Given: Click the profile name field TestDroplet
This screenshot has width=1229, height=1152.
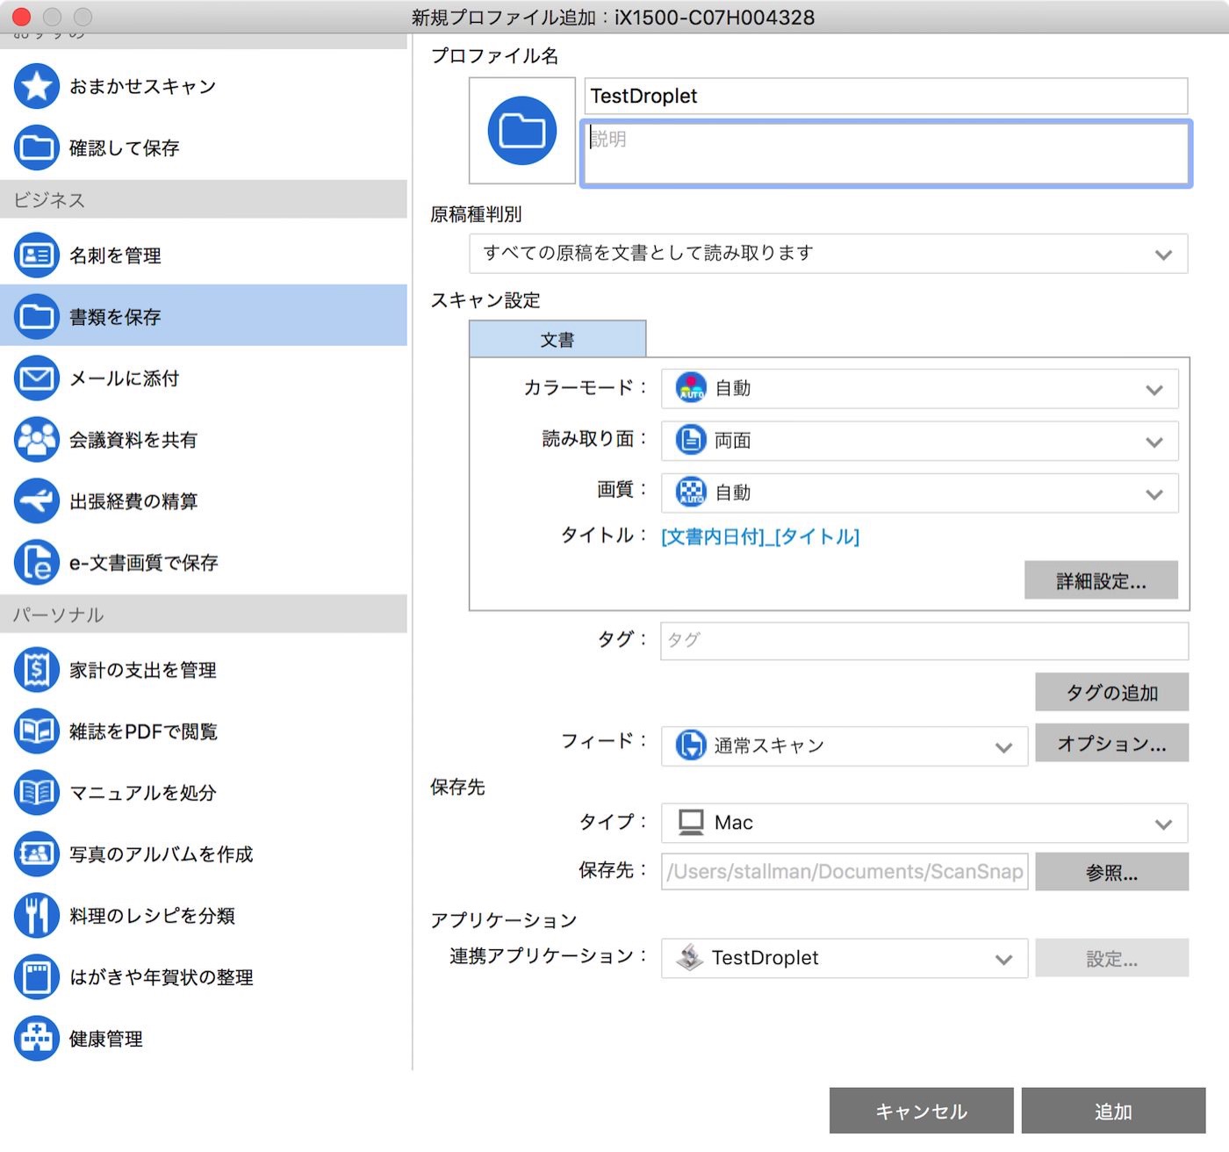Looking at the screenshot, I should [886, 96].
